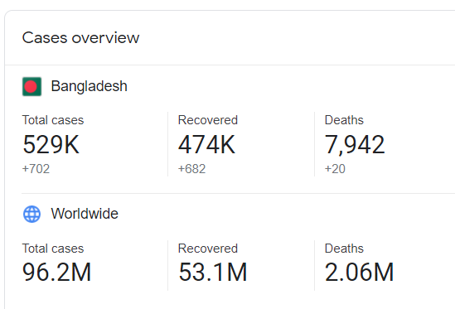The image size is (455, 309).
Task: Click the +20 new deaths count
Action: [335, 169]
